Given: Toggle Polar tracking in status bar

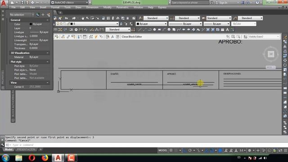Looking at the screenshot, I should (x=190, y=150).
